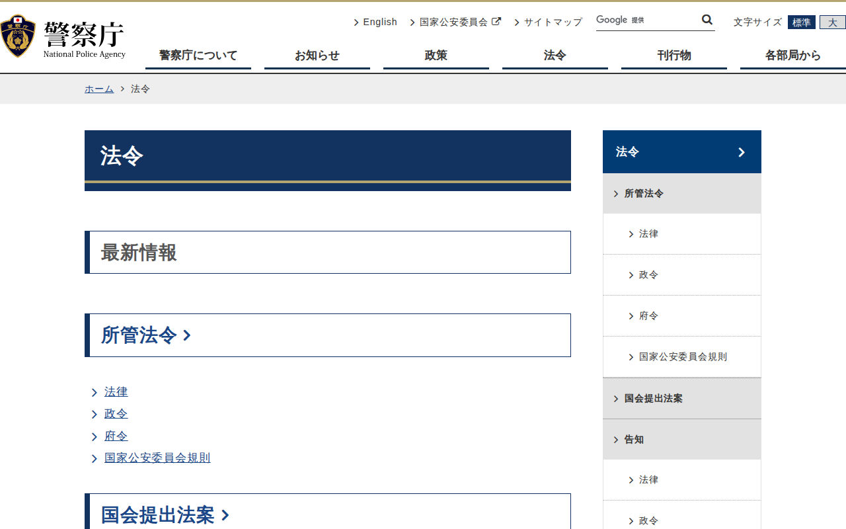Set text size to 大
846x529 pixels.
pos(833,22)
